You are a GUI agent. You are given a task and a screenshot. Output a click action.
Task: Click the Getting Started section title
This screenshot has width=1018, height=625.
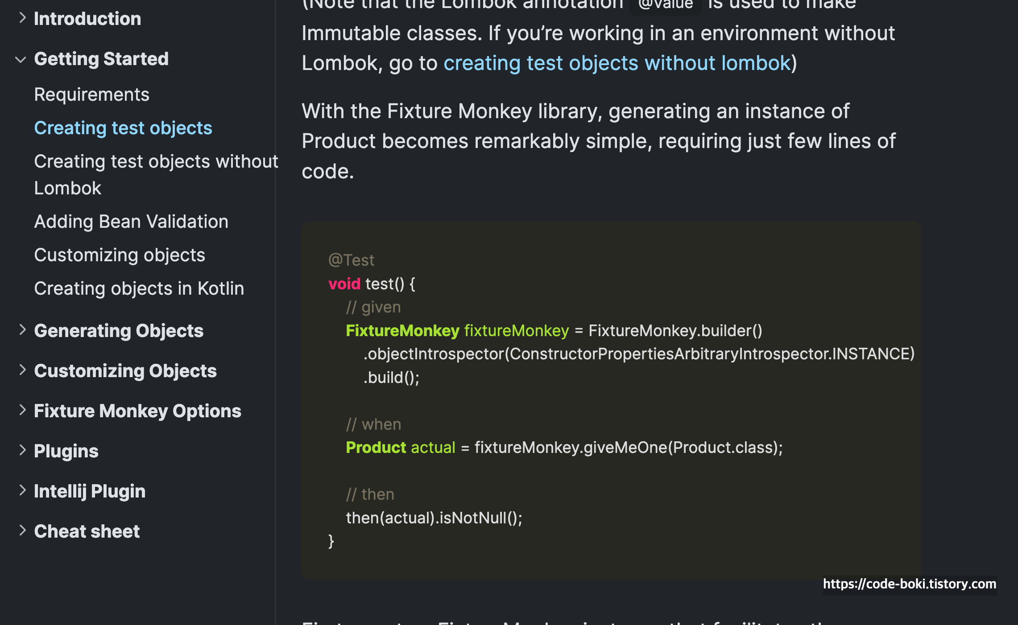(101, 59)
